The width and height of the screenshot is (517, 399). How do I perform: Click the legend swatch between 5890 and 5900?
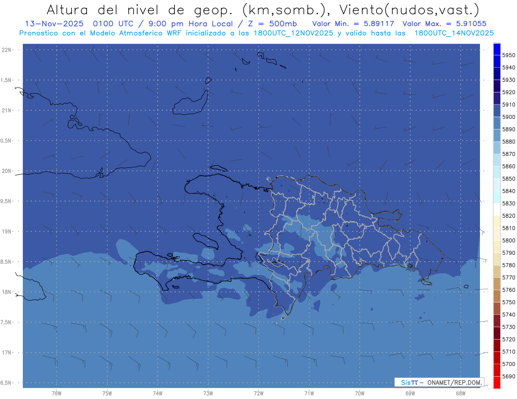click(496, 123)
